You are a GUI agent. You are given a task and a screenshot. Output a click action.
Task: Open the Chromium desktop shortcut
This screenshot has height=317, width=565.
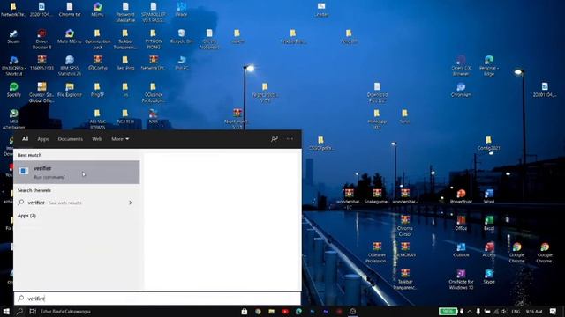tap(461, 90)
